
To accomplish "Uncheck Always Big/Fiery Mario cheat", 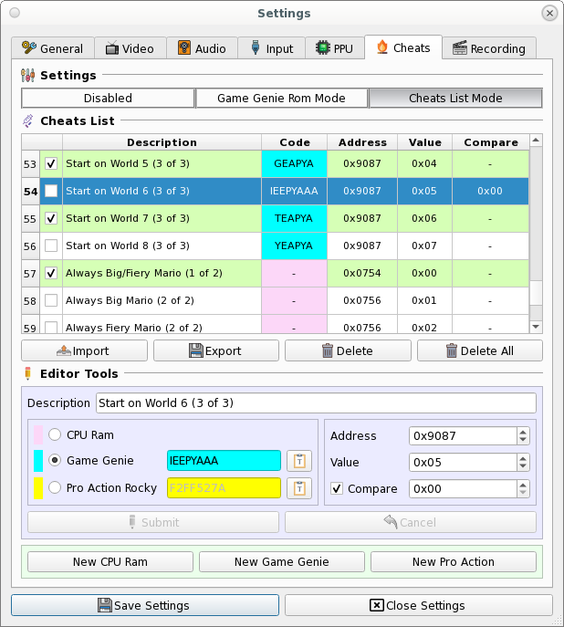I will (51, 273).
